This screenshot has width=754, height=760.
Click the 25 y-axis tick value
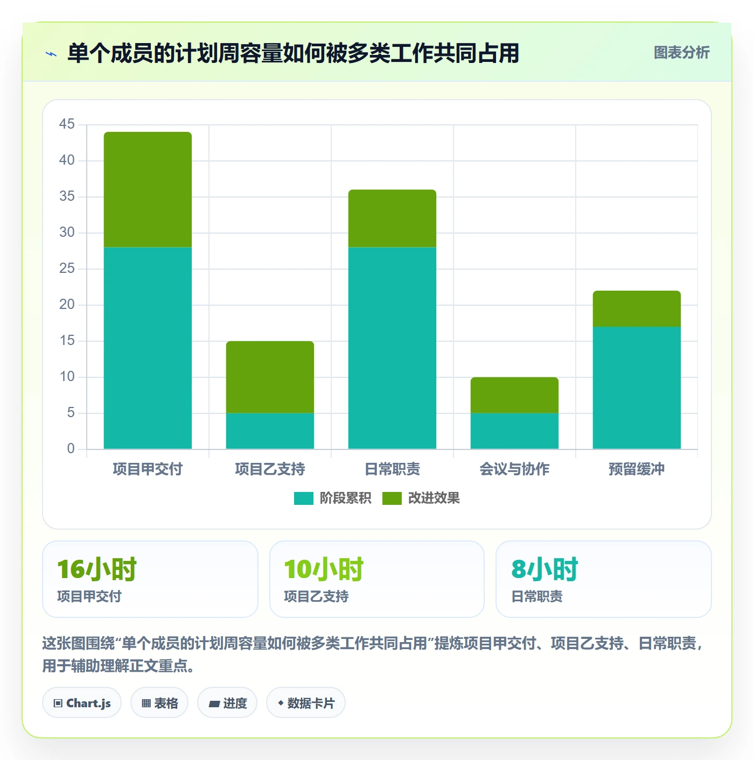point(67,269)
